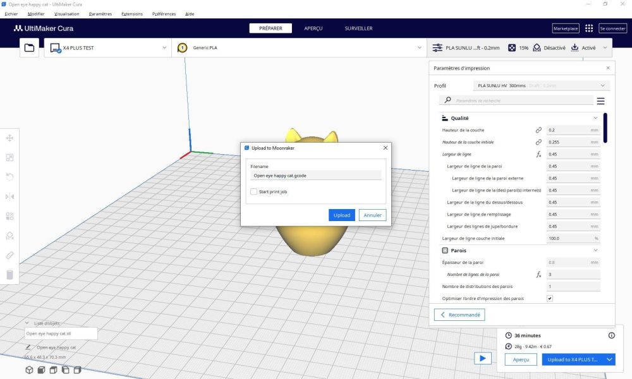Screen dimensions: 632x379
Task: Select the PRÉPARER tab
Action: [x=270, y=28]
